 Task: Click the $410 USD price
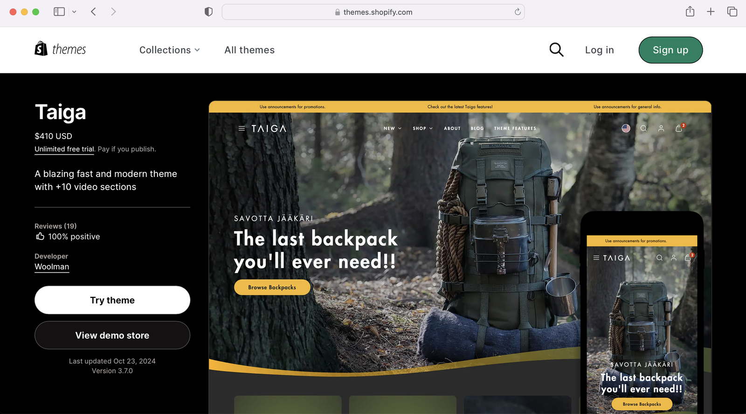pyautogui.click(x=54, y=136)
